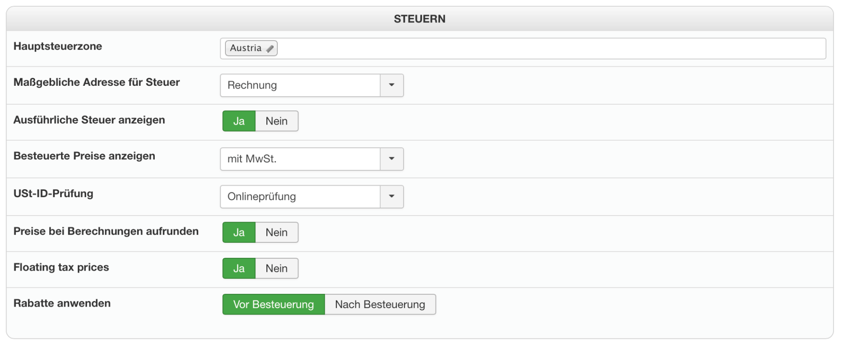Viewport: 844px width, 348px height.
Task: Apply discounts Vor Besteuerung
Action: (273, 304)
